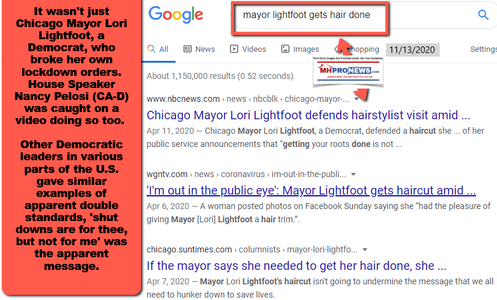Click the MHProNews logo watermark
Screen dimensions: 497x300
click(346, 72)
